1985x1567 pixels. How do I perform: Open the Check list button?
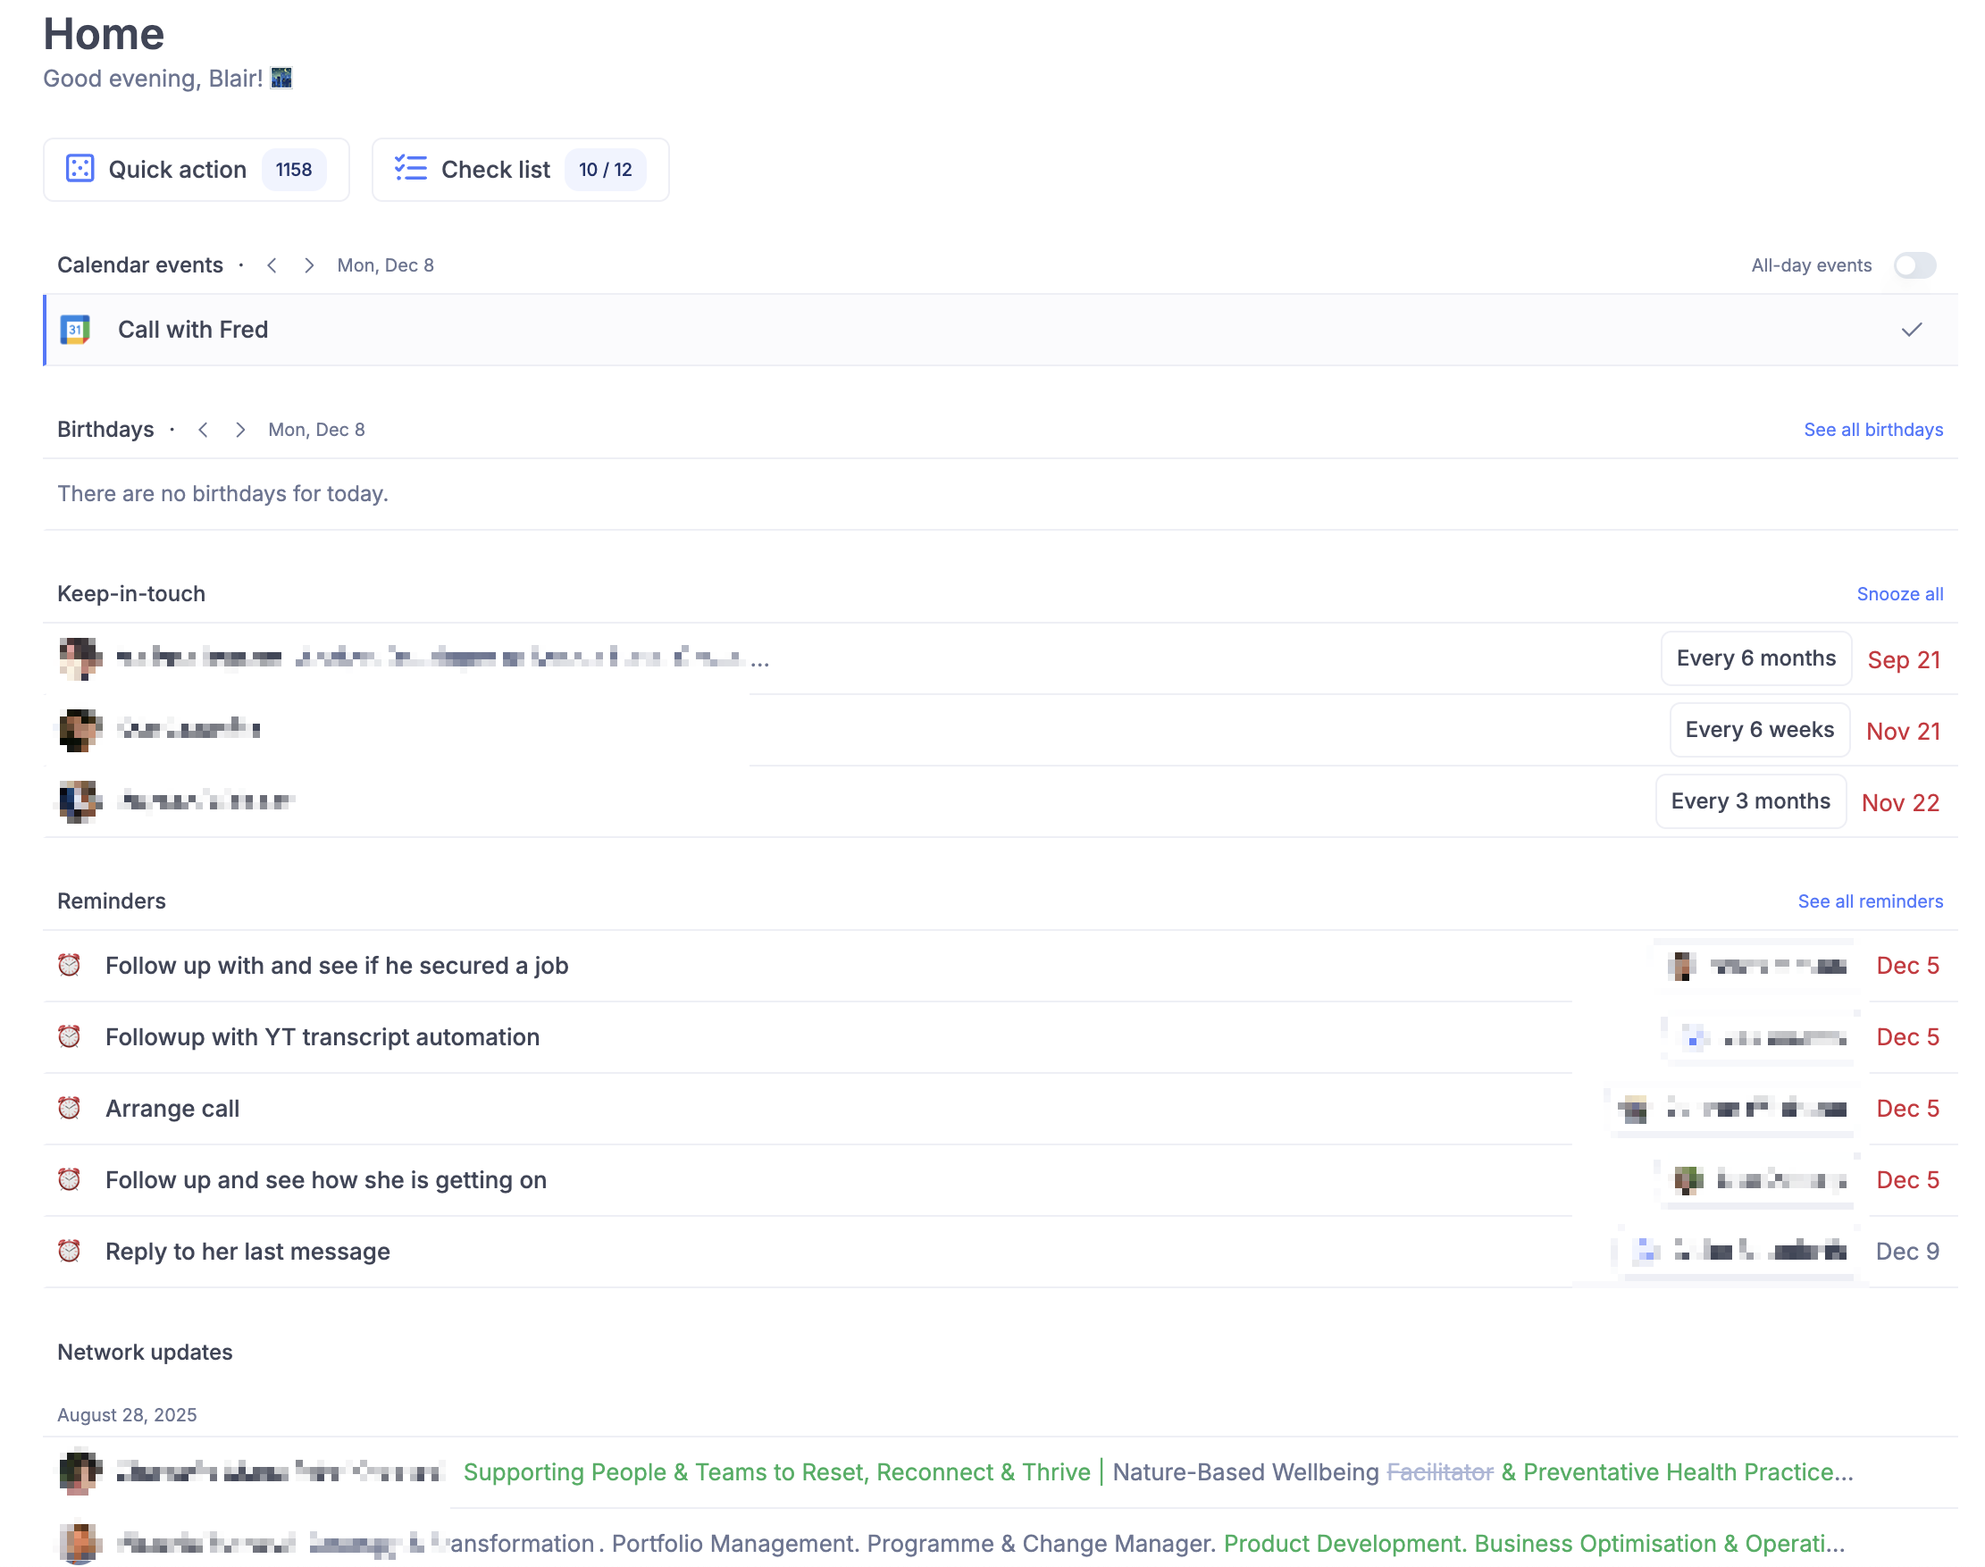coord(519,170)
